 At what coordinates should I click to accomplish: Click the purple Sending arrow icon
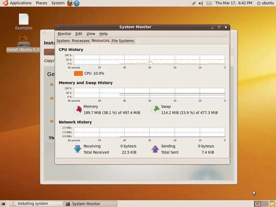pyautogui.click(x=155, y=149)
